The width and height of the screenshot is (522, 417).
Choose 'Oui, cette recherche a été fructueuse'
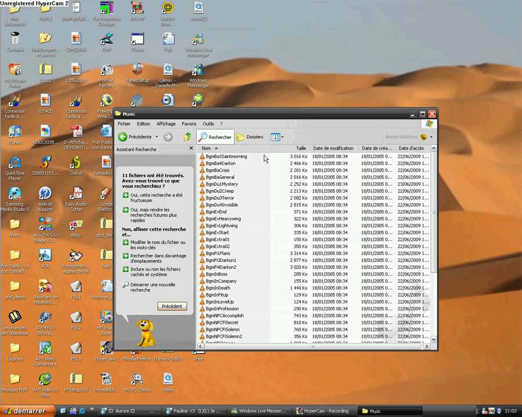(x=153, y=197)
